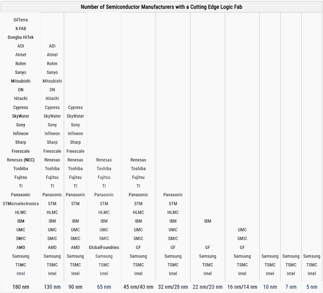
Task: Click Intel in the 10 nm column
Action: (270, 274)
